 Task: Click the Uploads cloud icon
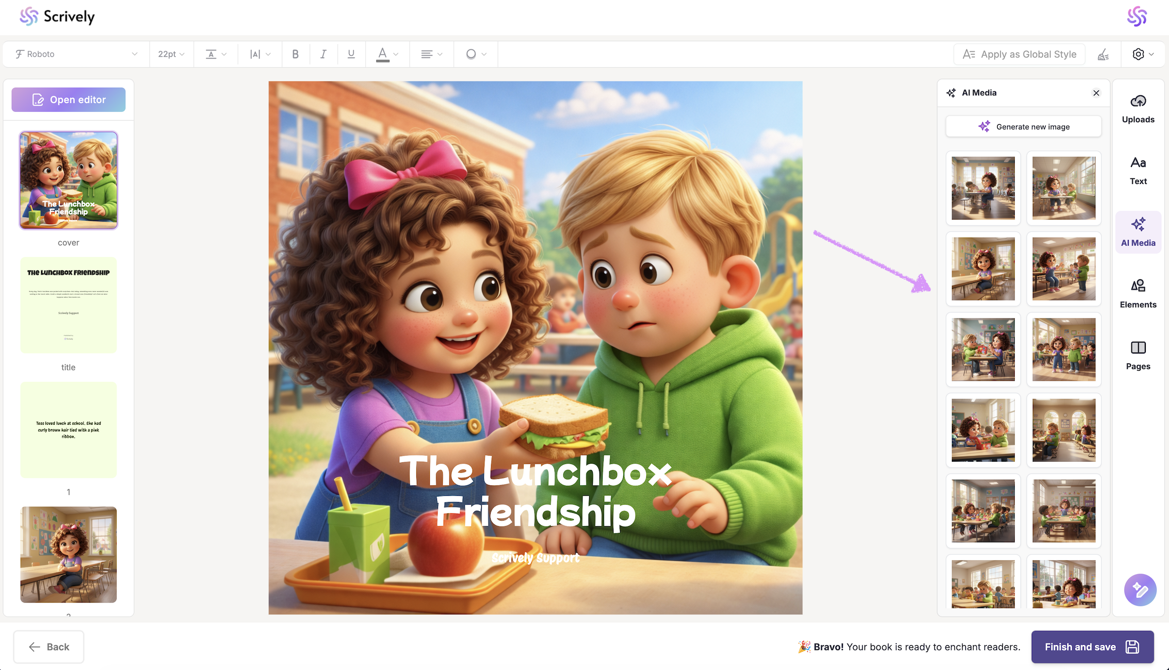(1138, 102)
